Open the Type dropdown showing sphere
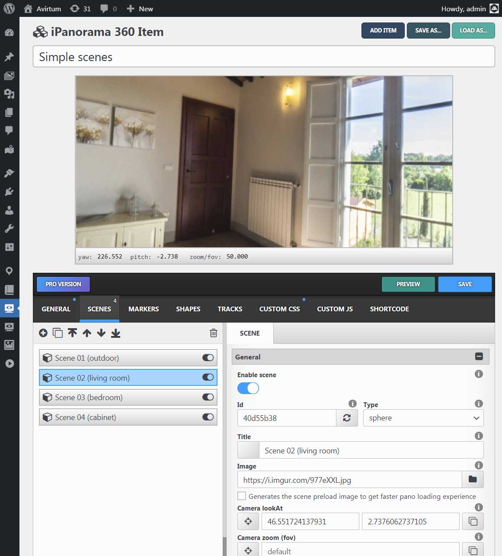Image resolution: width=502 pixels, height=556 pixels. pyautogui.click(x=423, y=418)
